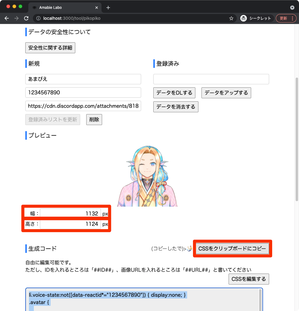This screenshot has width=299, height=311.
Task: Click the (コピーしたで)> message text
Action: coord(169,249)
